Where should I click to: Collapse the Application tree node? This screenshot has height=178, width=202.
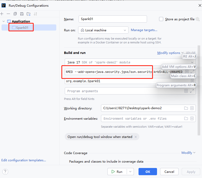pos(3,21)
